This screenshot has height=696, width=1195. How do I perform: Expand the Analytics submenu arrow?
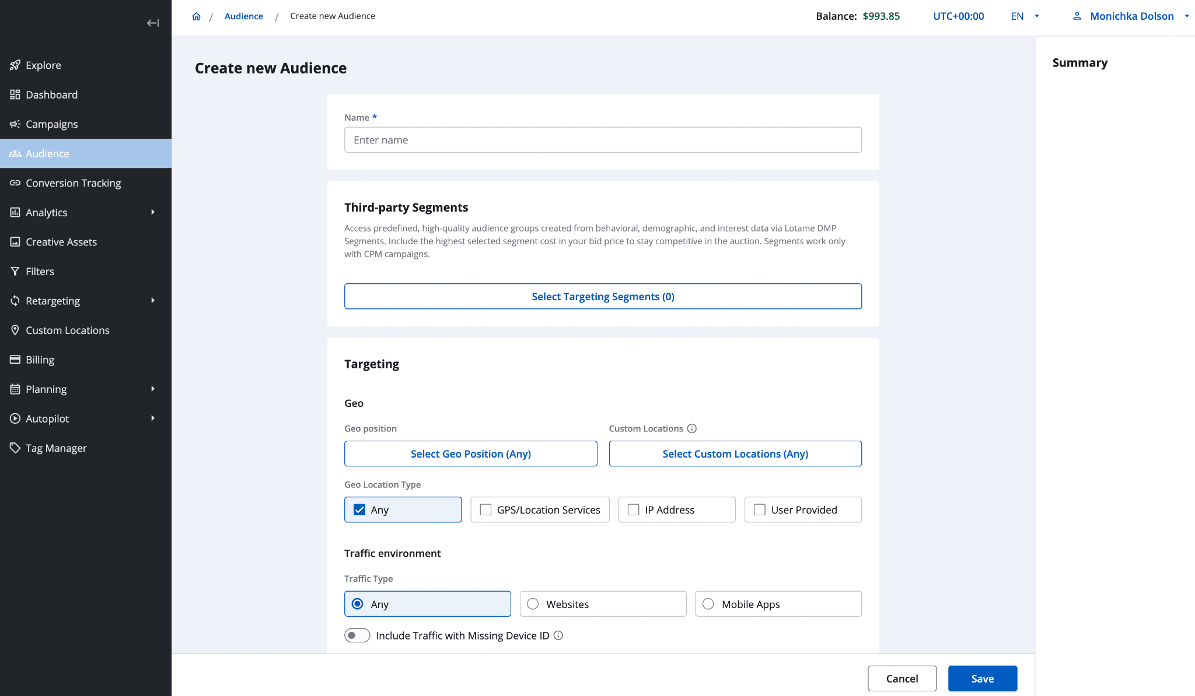[x=153, y=212]
